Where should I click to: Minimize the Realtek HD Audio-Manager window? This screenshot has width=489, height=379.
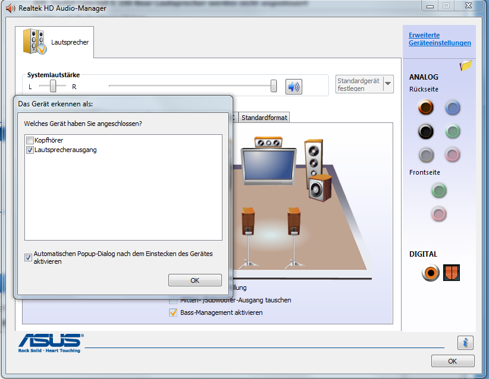point(430,6)
